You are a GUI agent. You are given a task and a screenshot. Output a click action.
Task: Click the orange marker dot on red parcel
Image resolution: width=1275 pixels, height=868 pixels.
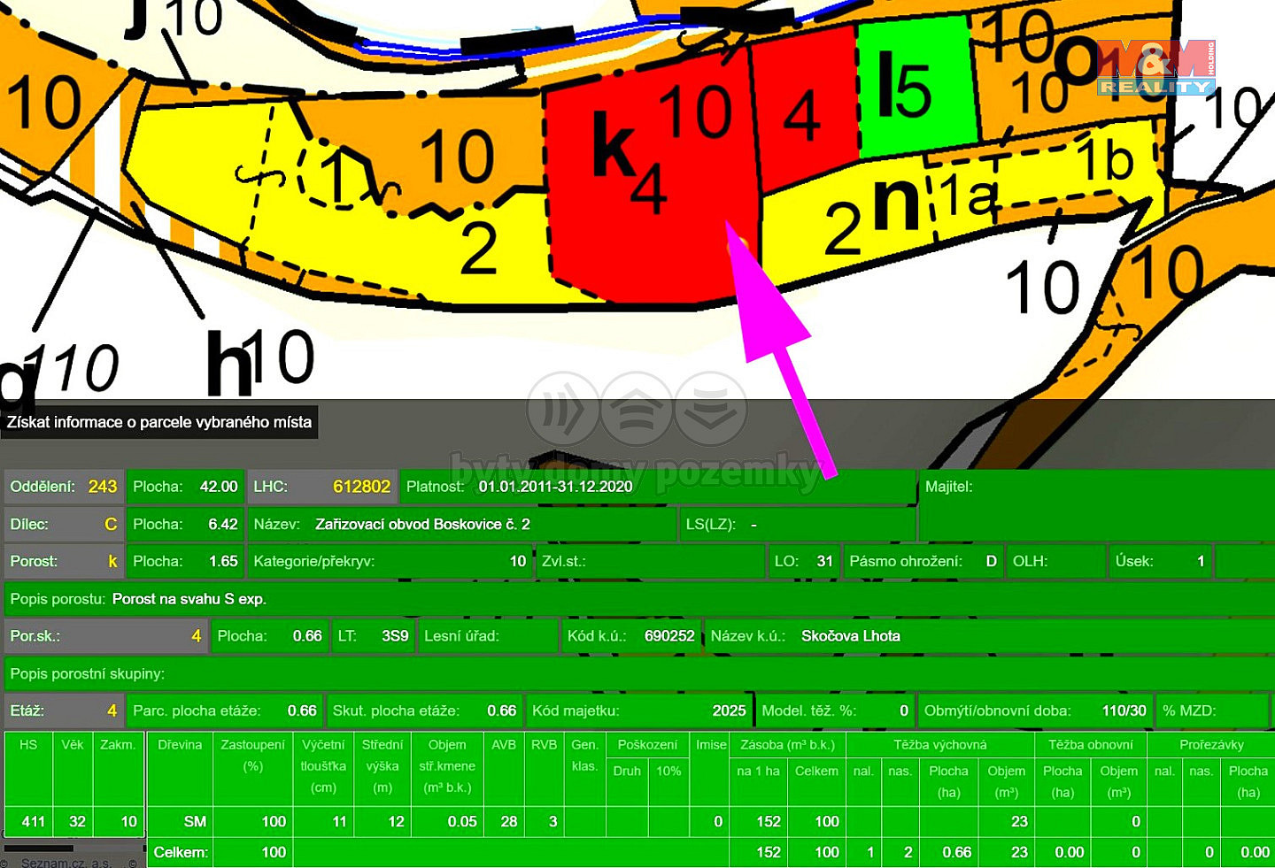coord(738,245)
